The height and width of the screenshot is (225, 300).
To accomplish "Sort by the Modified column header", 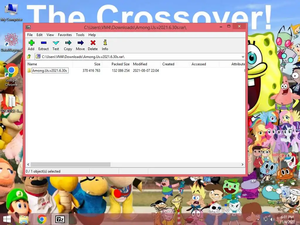I will tap(146, 64).
